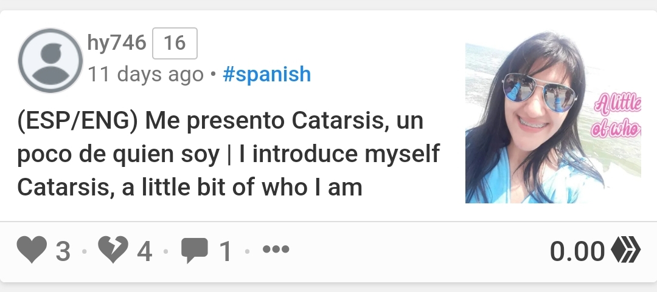View payout details for the 0.00 amount

(577, 251)
